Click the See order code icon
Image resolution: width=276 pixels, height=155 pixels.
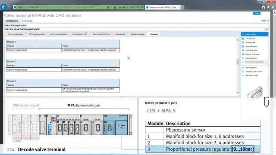click(243, 75)
